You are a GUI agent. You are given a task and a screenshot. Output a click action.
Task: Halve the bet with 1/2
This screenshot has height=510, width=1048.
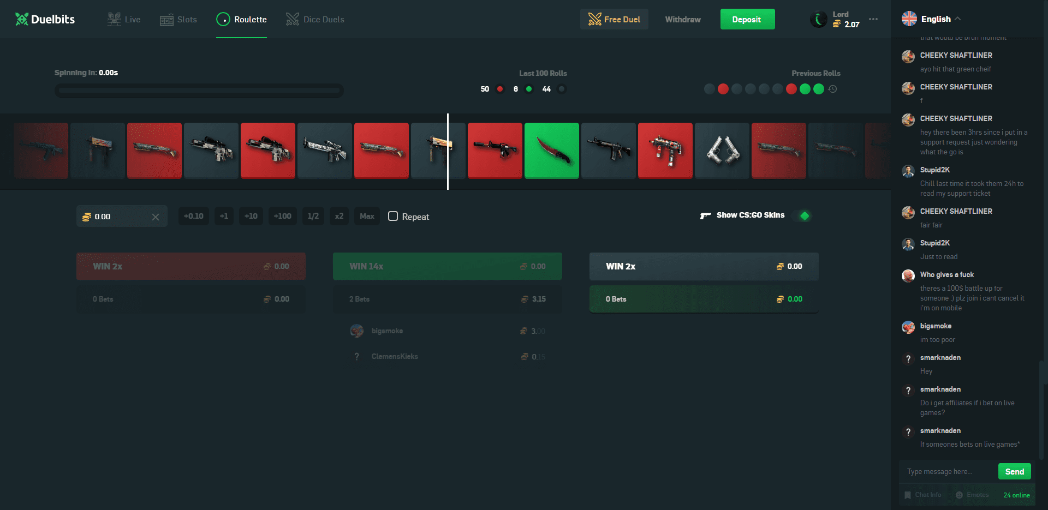pyautogui.click(x=313, y=216)
